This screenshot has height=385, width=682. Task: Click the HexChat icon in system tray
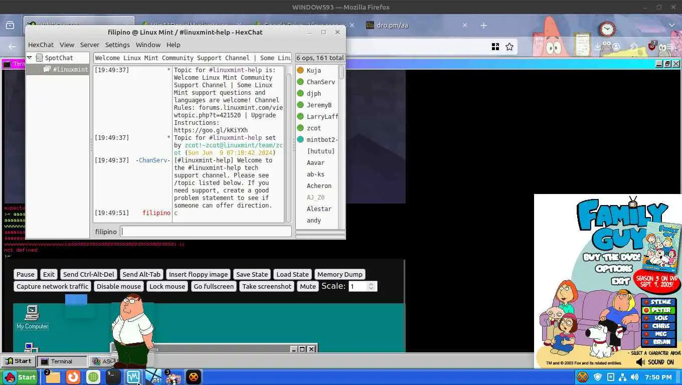[582, 377]
